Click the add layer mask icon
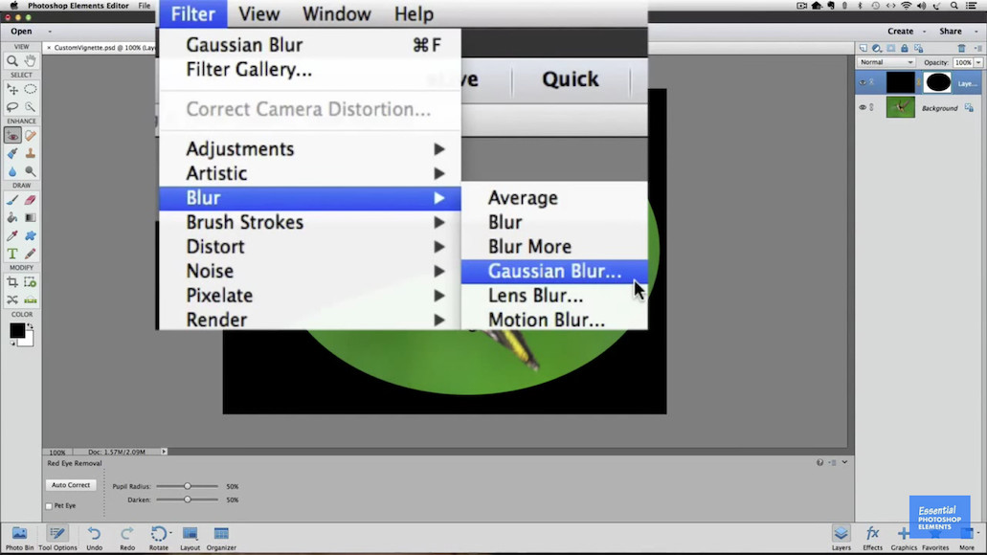 tap(890, 48)
